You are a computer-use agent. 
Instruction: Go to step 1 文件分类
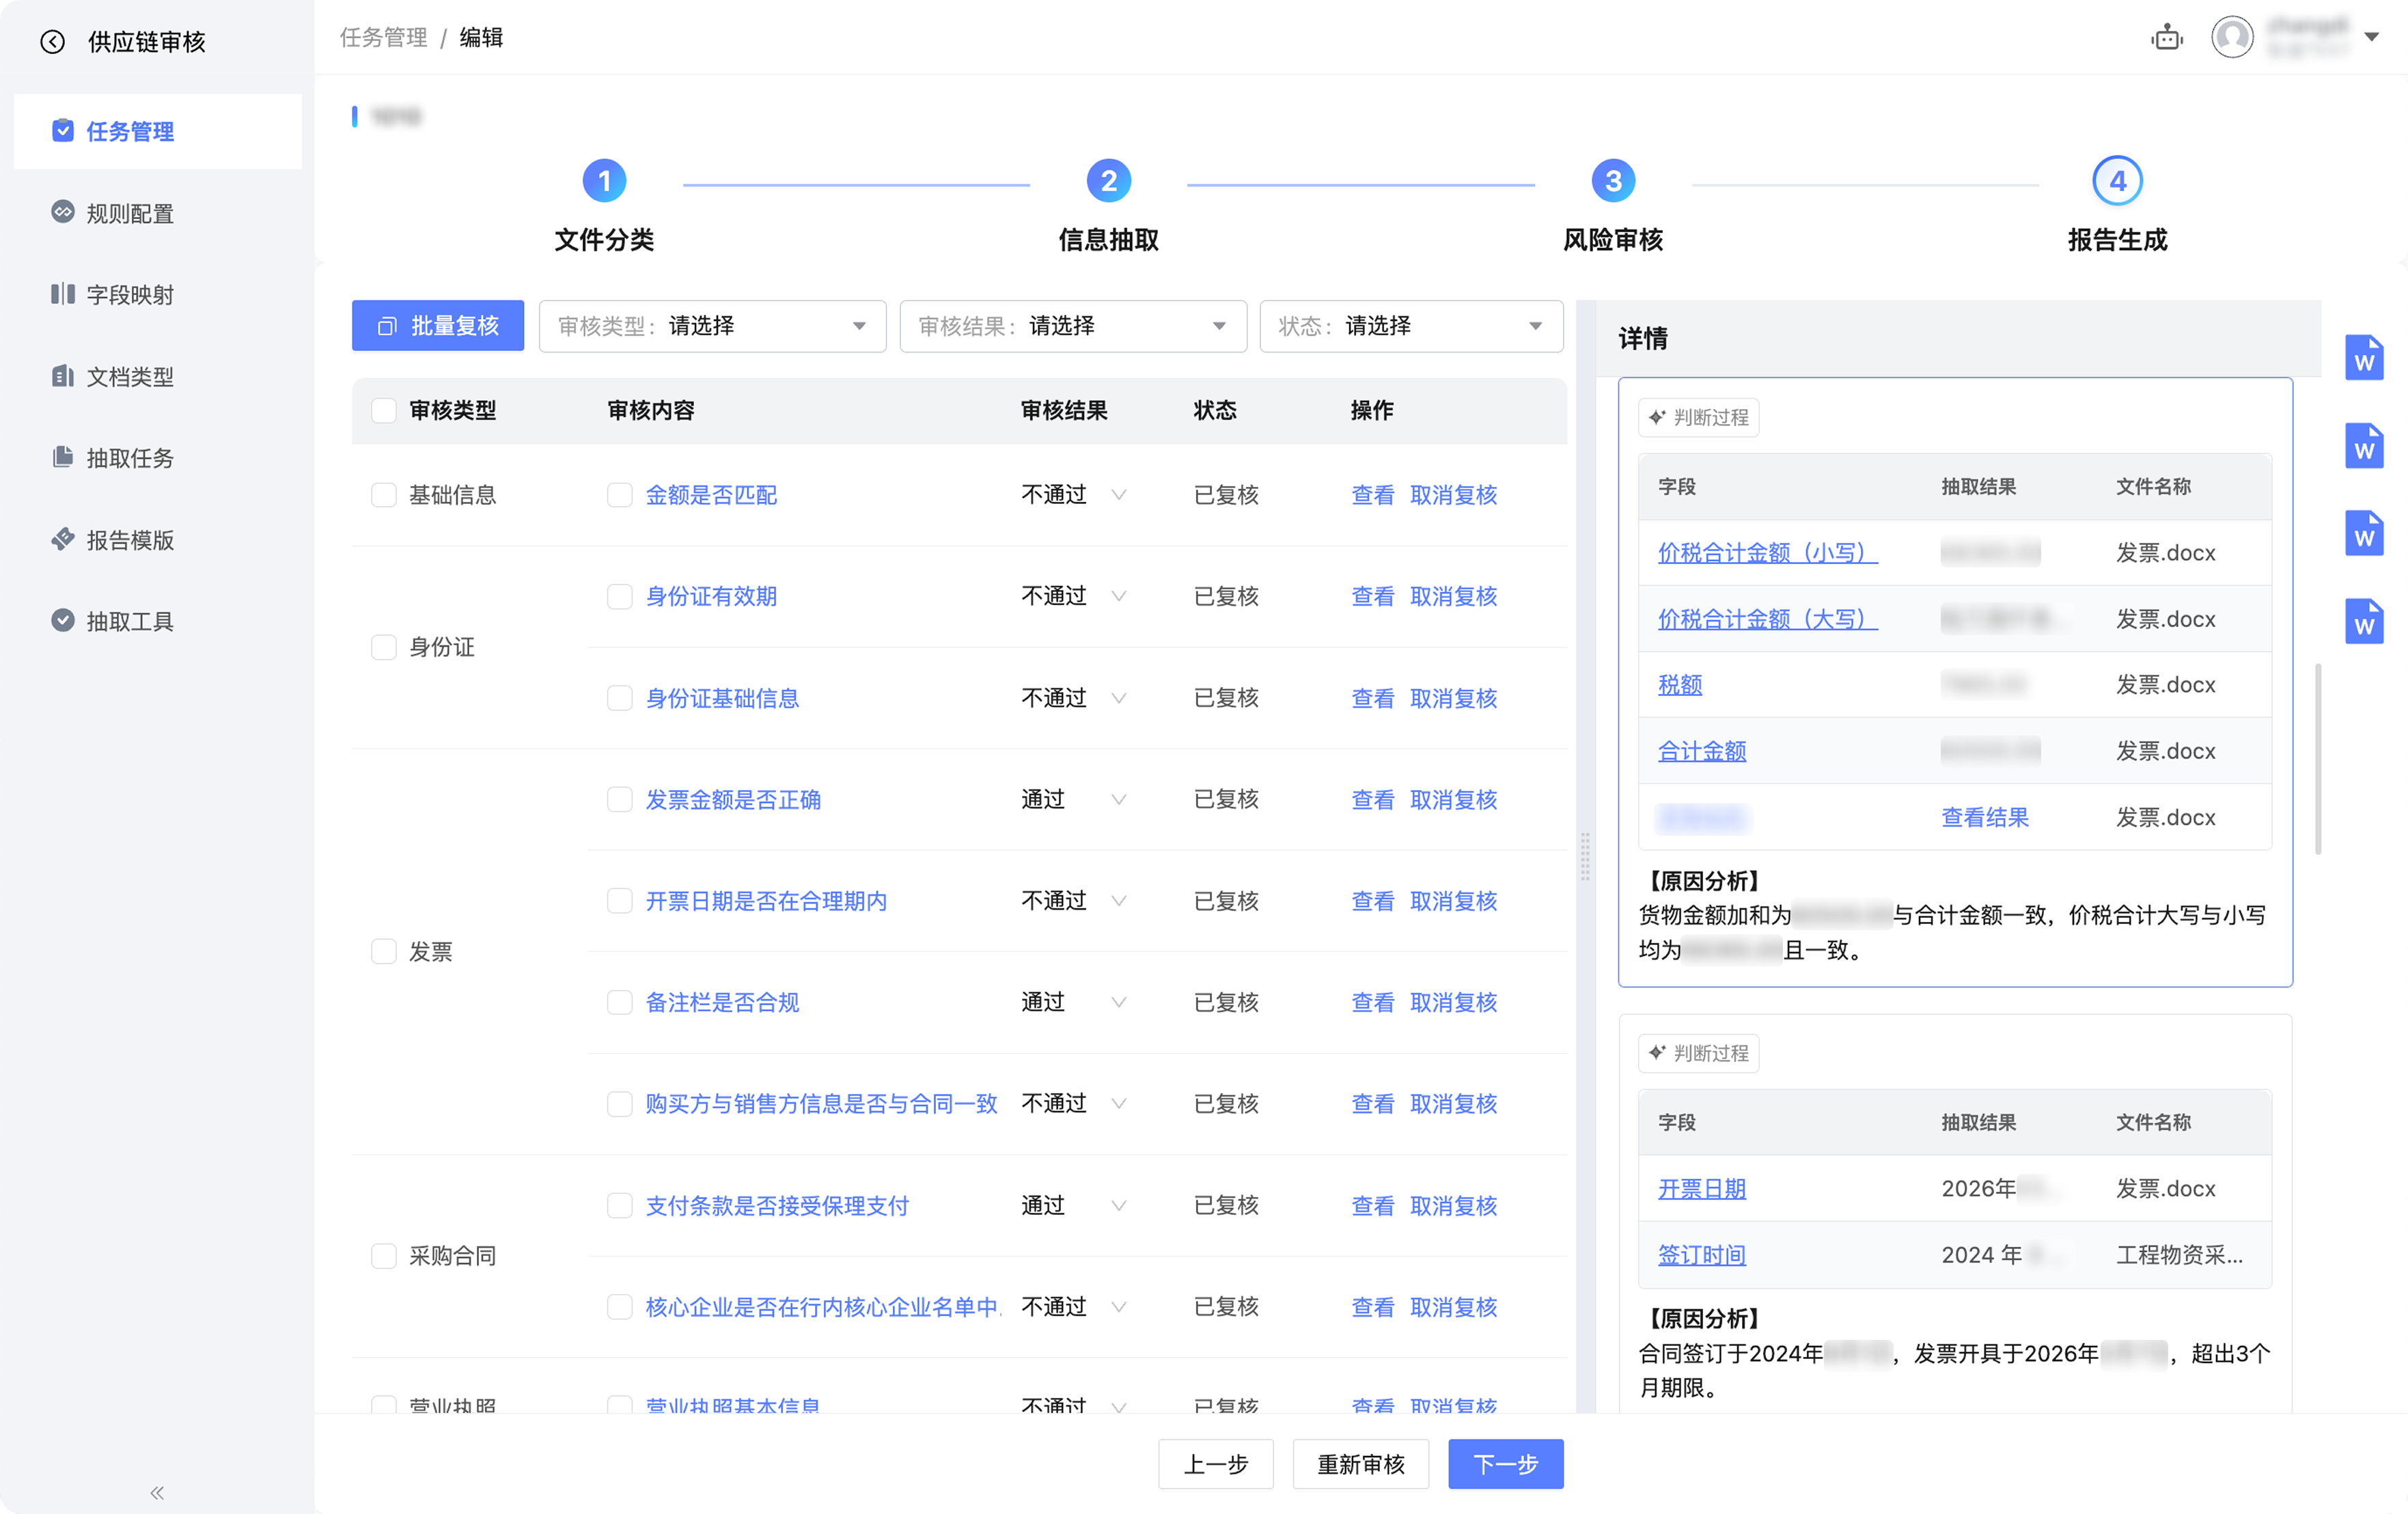point(604,181)
